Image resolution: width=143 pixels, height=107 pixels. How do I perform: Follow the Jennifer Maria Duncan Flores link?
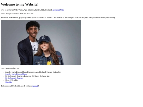click(x=16, y=74)
